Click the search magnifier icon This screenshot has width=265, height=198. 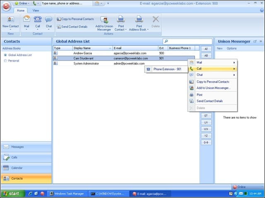tap(166, 41)
